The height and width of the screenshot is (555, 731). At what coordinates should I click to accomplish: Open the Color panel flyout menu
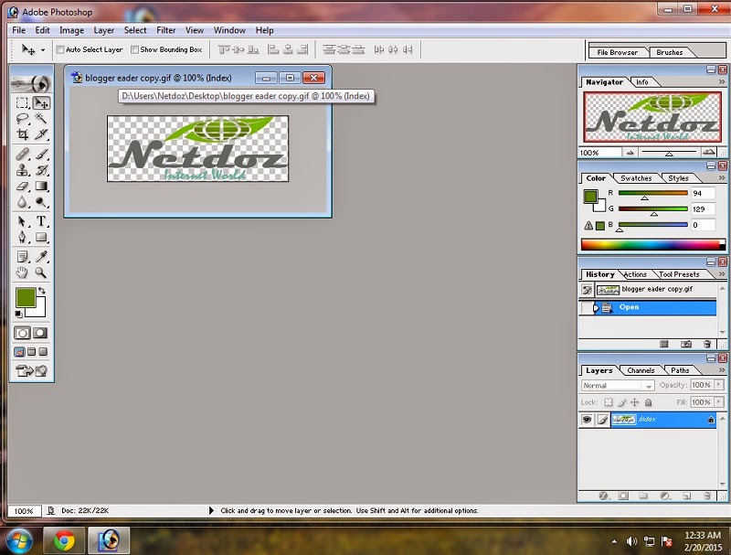[722, 178]
